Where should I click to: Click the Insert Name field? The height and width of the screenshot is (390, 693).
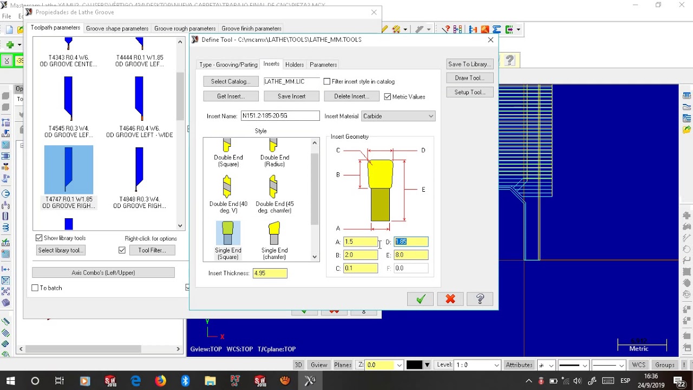(280, 116)
